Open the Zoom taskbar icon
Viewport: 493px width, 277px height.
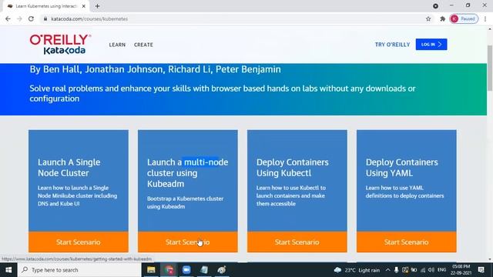click(x=186, y=270)
